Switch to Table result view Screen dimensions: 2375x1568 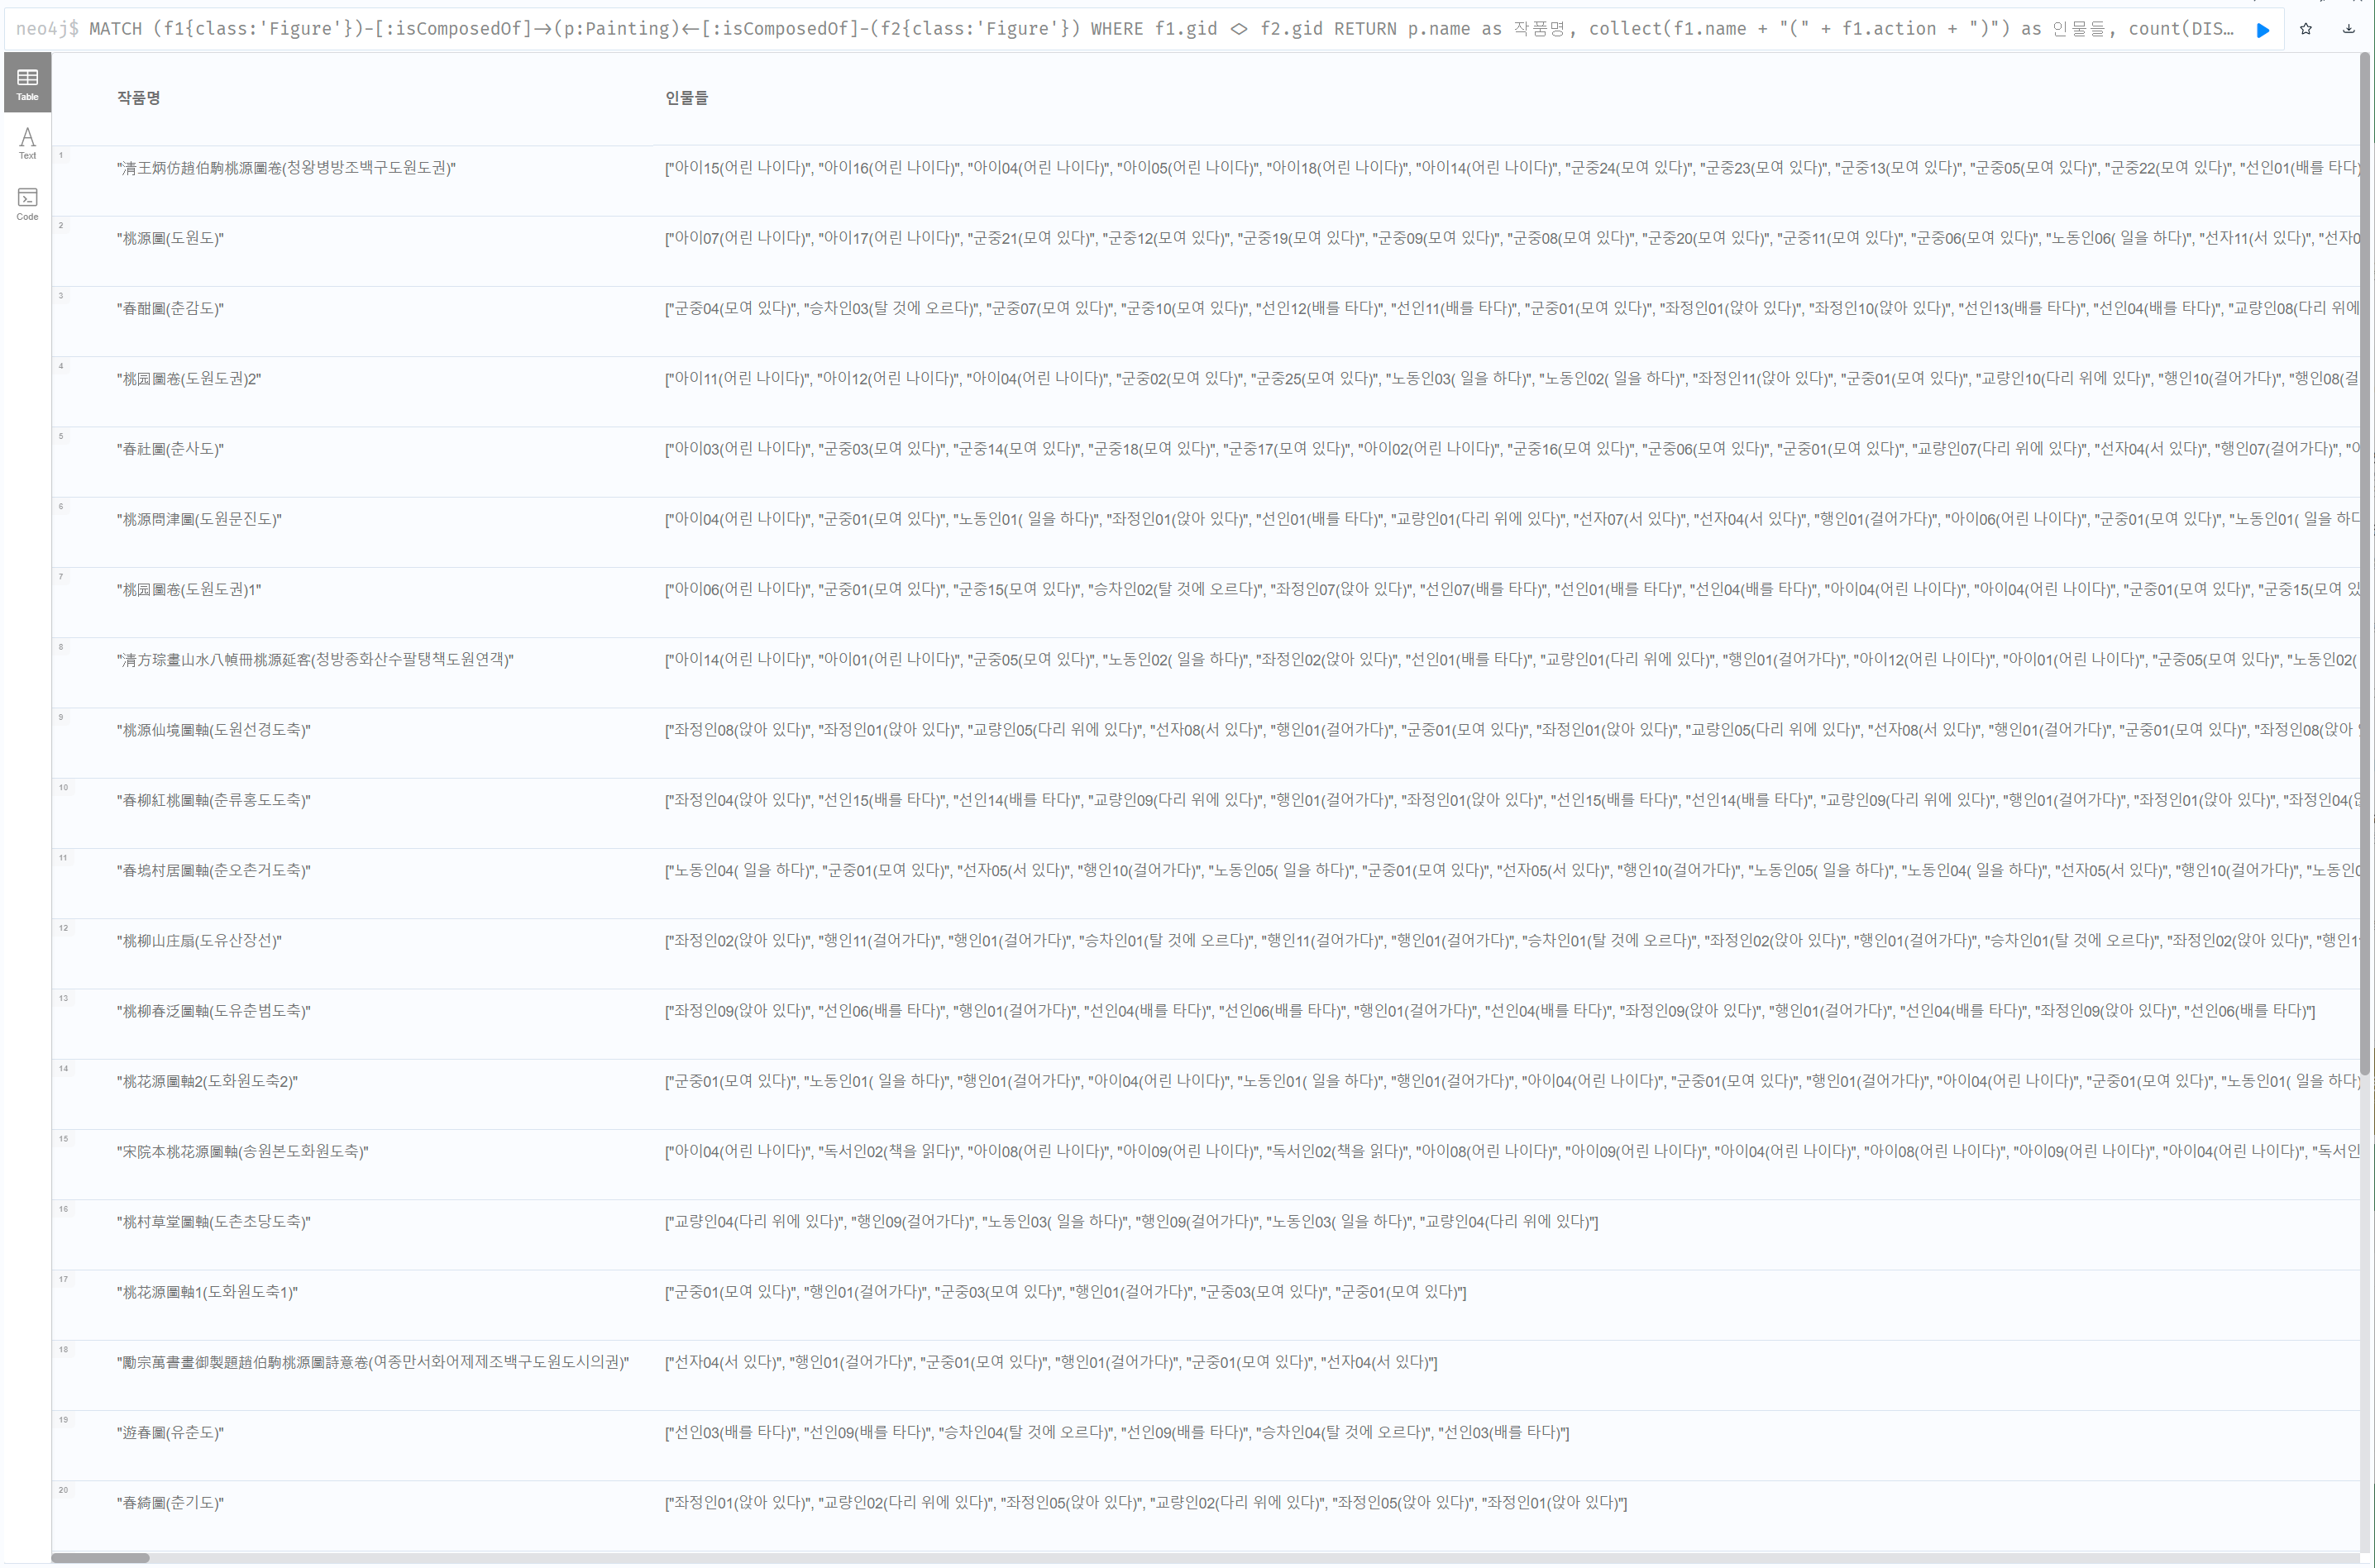tap(27, 83)
